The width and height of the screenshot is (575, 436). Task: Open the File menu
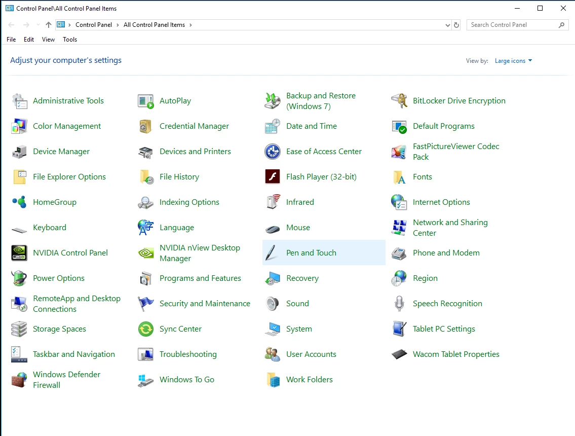coord(11,40)
